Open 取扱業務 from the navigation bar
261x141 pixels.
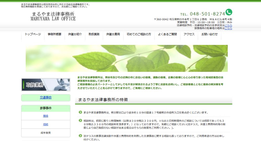[x=94, y=34]
